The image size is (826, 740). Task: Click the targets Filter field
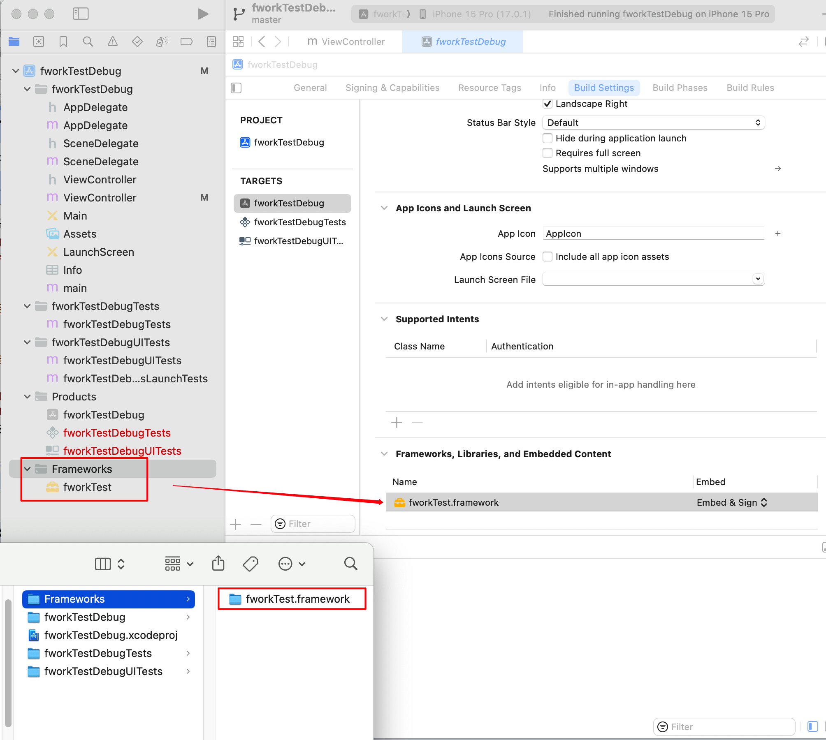click(313, 524)
